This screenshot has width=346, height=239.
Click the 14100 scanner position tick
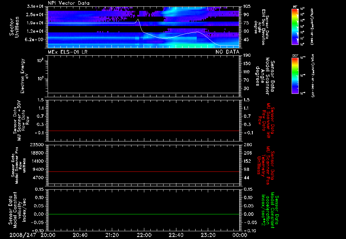coord(36,161)
